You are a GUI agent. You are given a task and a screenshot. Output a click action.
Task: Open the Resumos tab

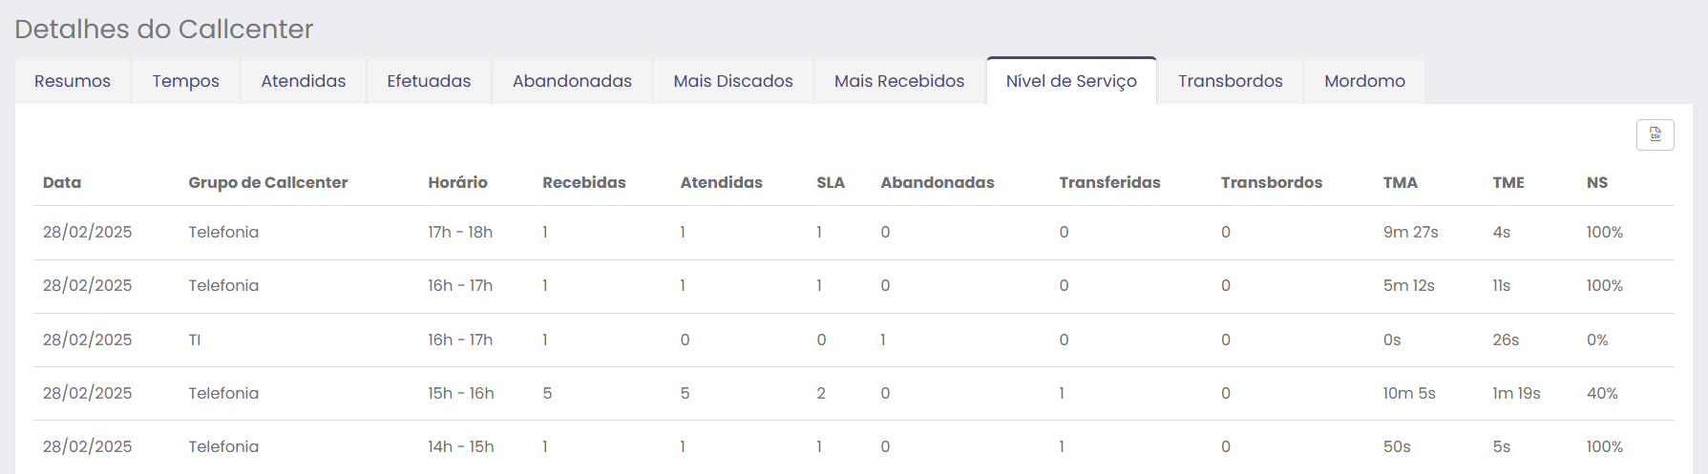point(73,82)
